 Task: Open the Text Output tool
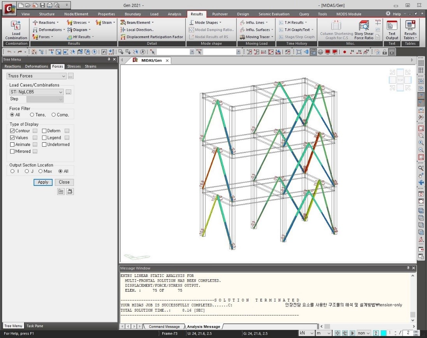click(392, 26)
